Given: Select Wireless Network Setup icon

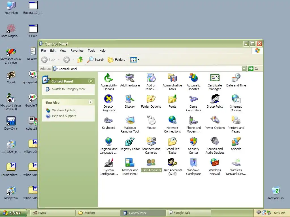Looking at the screenshot, I should (236, 167).
